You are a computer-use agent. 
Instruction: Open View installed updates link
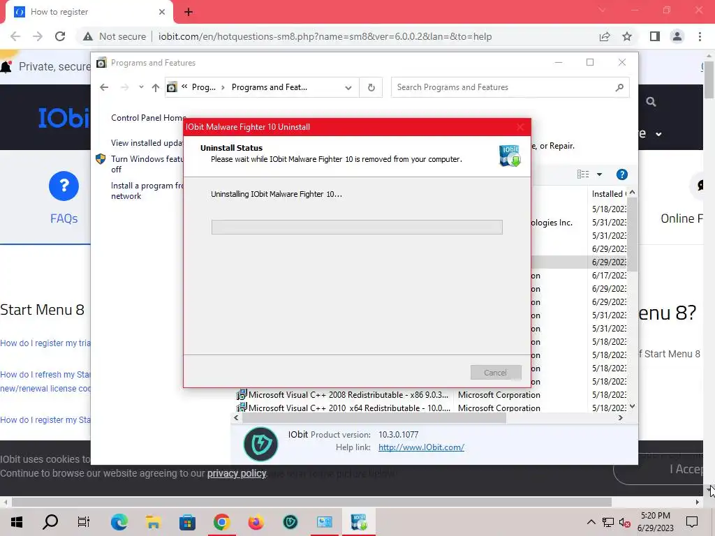pyautogui.click(x=147, y=143)
